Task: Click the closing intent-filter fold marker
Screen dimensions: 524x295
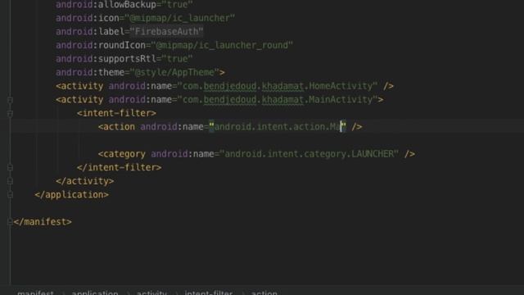Action: click(10, 167)
